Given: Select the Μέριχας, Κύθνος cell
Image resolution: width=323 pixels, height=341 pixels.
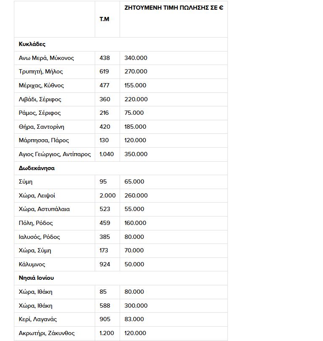Looking at the screenshot, I should (54, 86).
